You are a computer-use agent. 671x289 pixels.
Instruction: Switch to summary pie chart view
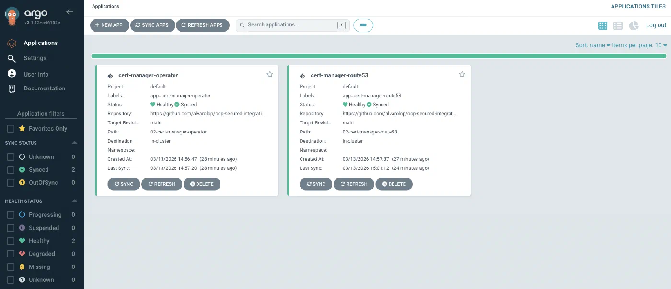point(634,26)
